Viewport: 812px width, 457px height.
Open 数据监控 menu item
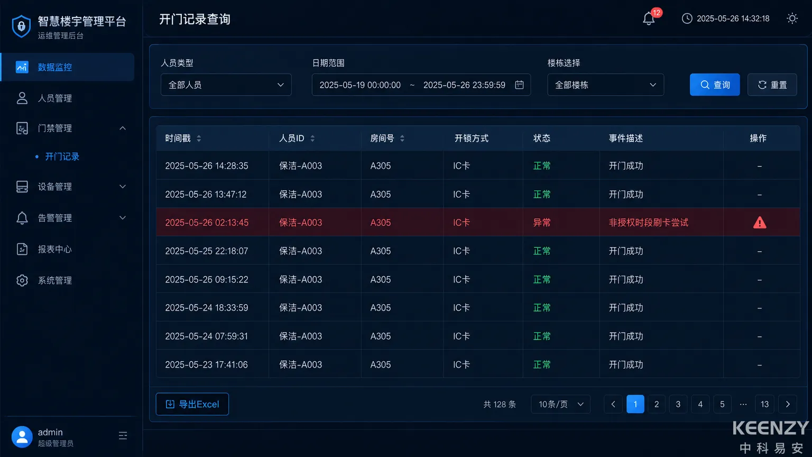click(x=67, y=67)
